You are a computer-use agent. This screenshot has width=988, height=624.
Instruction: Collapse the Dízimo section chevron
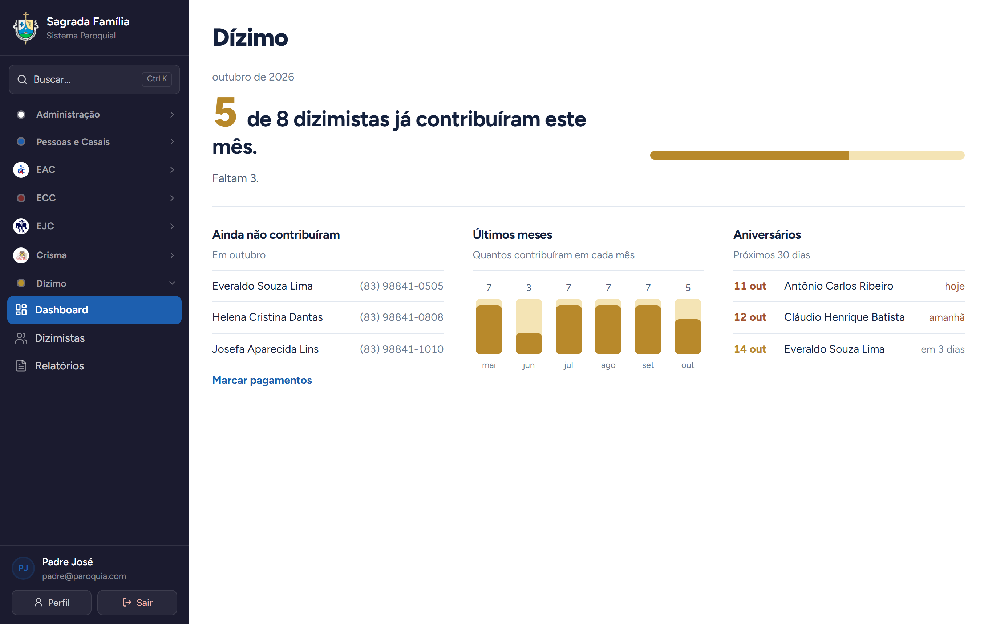point(172,283)
